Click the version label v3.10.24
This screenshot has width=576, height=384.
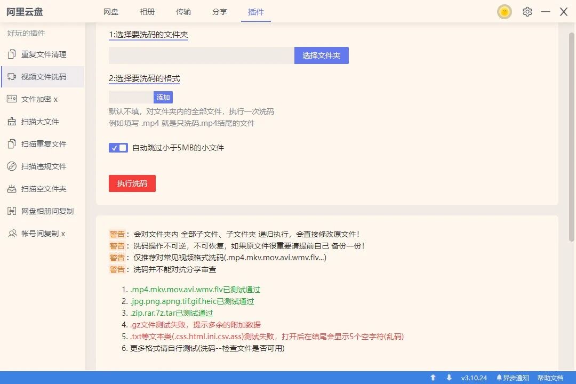pos(474,378)
